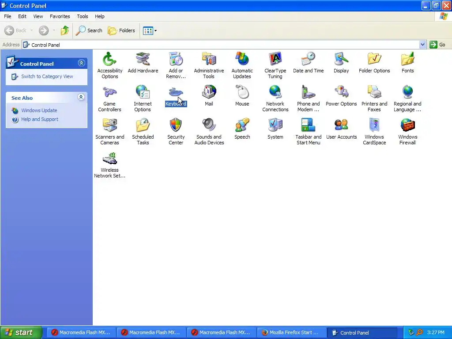Image resolution: width=452 pixels, height=339 pixels.
Task: Open the Tools menu
Action: click(x=83, y=16)
